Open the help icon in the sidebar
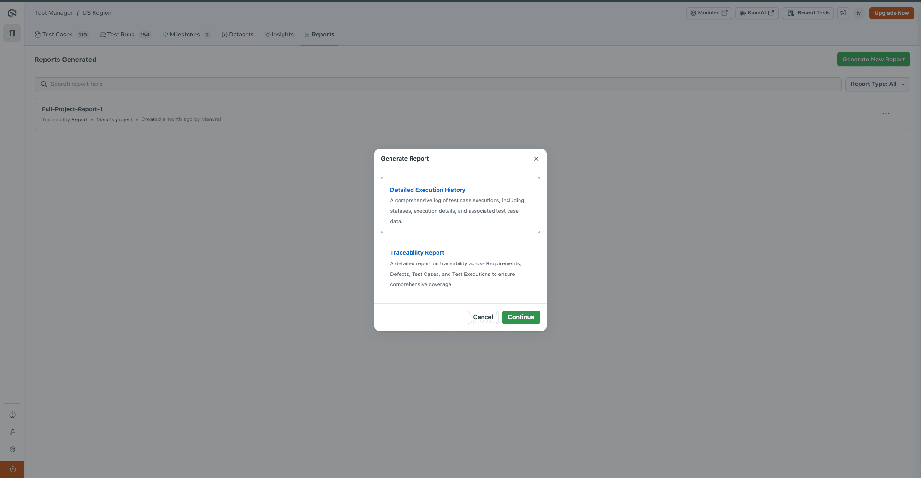The width and height of the screenshot is (921, 478). 12,415
